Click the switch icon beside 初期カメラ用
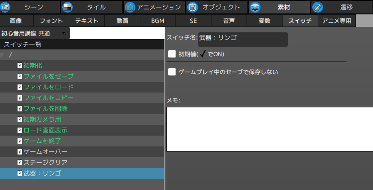373x190 pixels. click(x=20, y=119)
